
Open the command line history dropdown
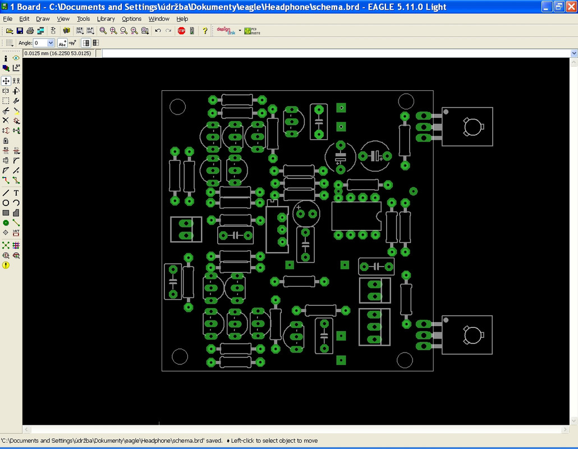click(574, 53)
